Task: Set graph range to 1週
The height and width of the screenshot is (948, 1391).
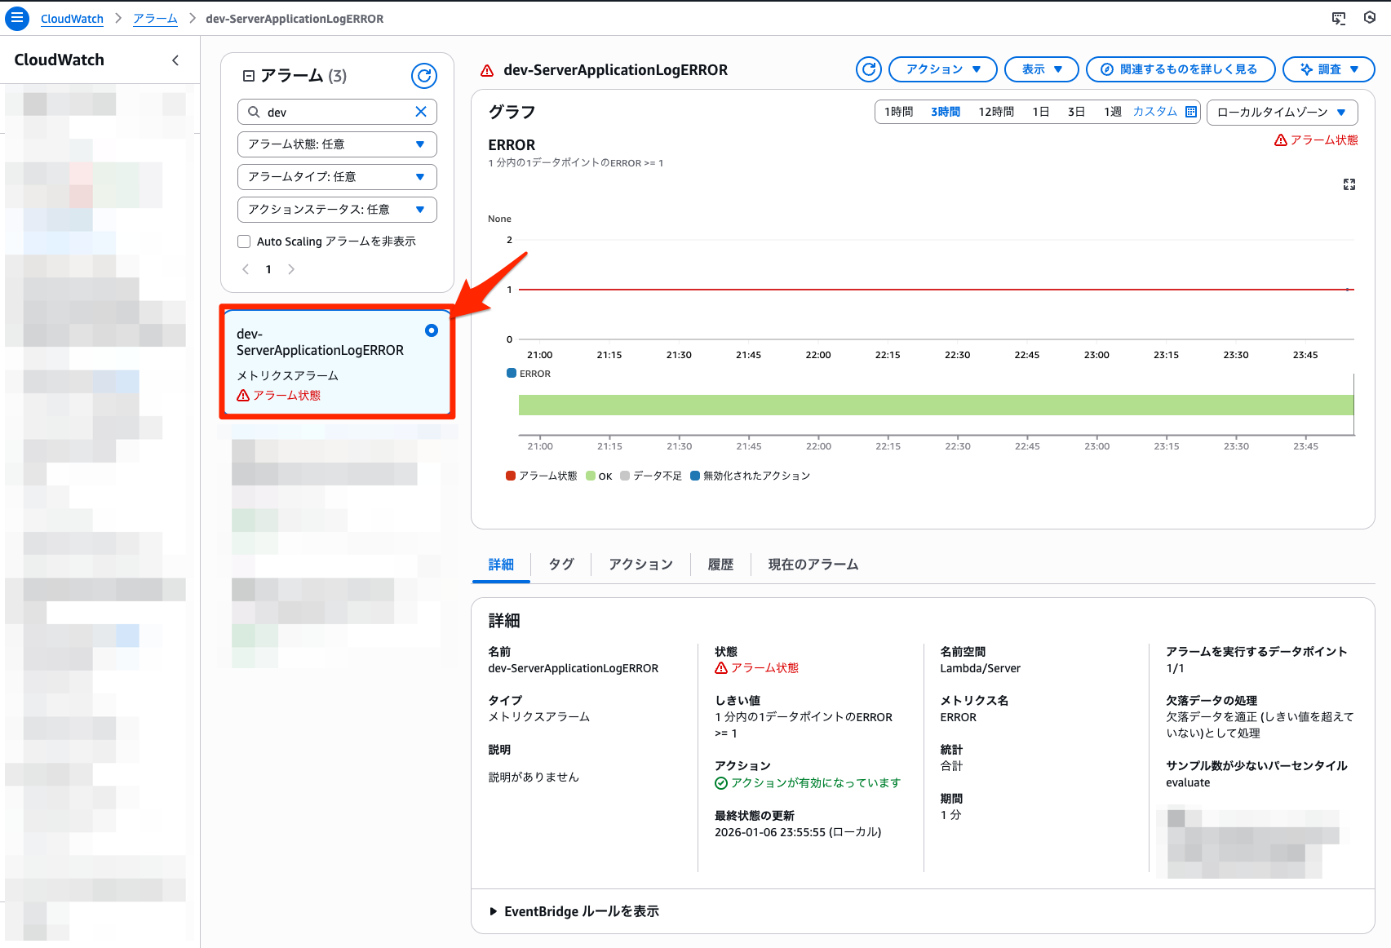Action: pyautogui.click(x=1112, y=112)
